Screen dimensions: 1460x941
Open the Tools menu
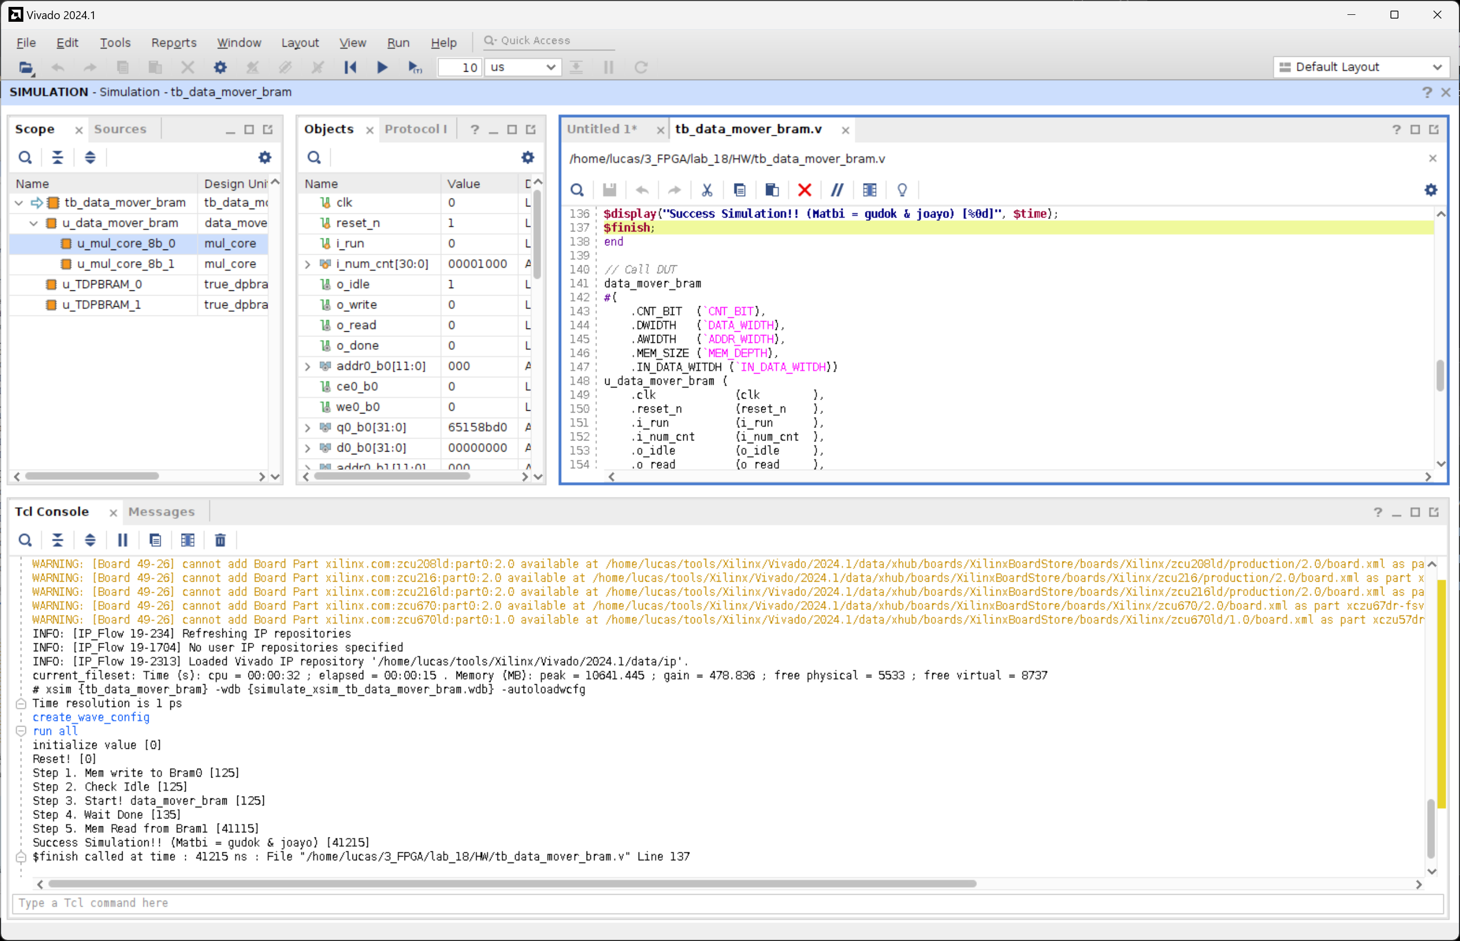[116, 43]
